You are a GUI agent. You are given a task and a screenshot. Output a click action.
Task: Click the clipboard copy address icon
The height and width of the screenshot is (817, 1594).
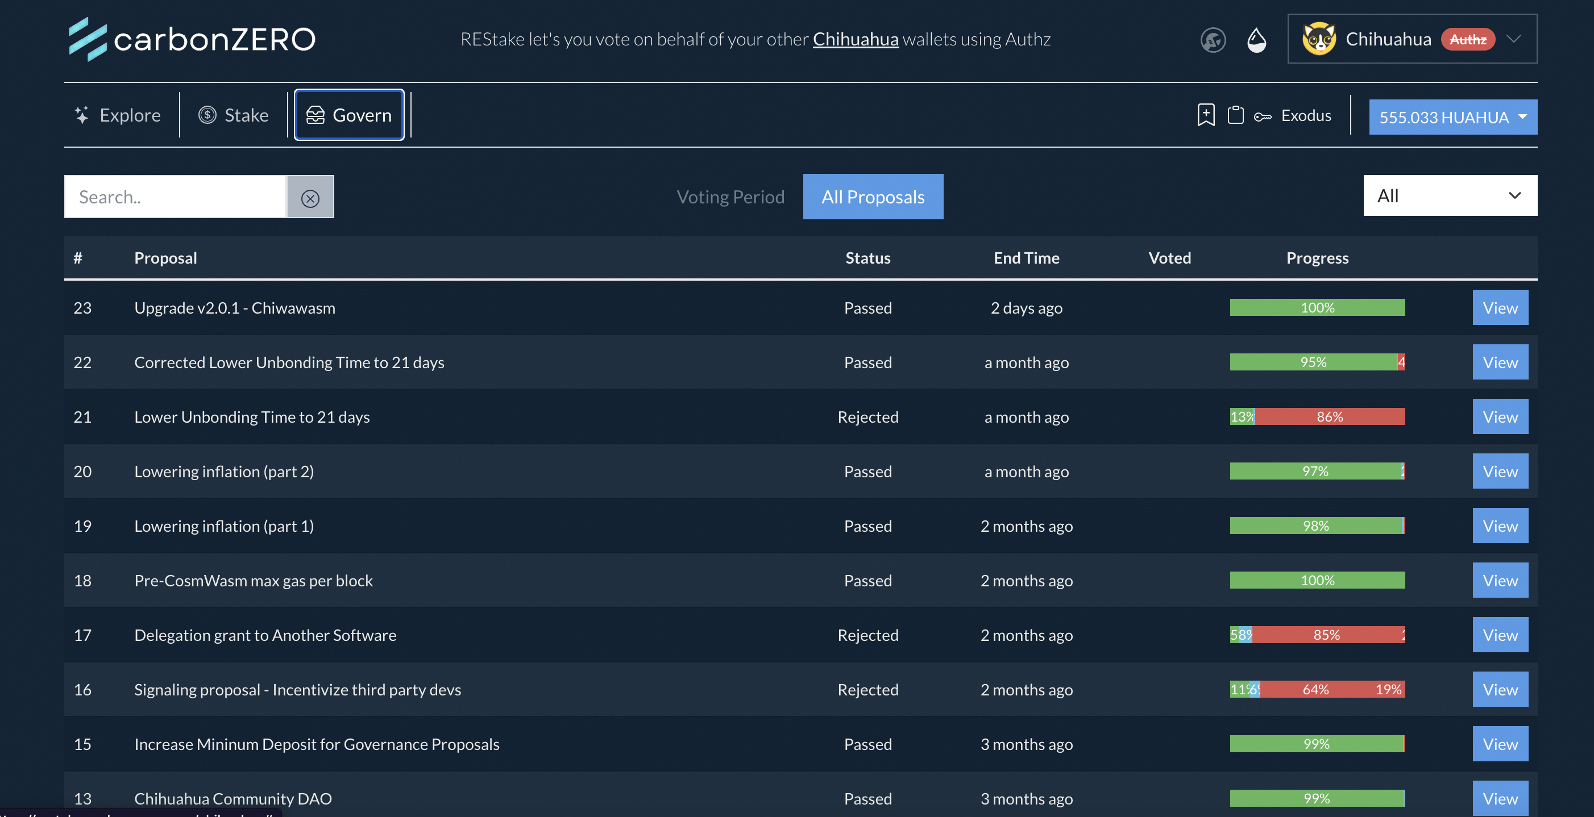[x=1235, y=115]
